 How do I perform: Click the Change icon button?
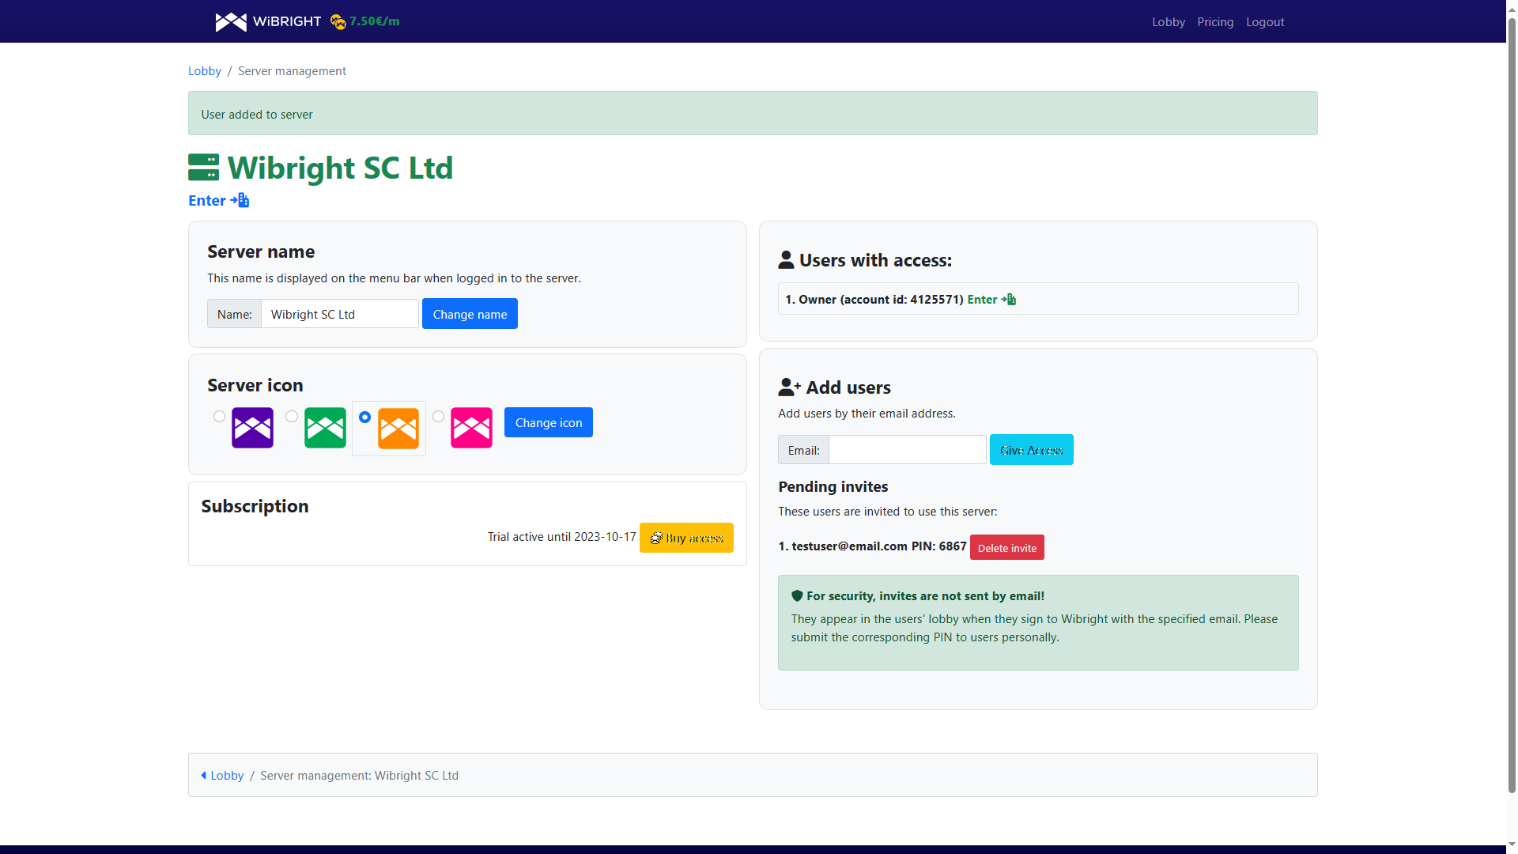tap(549, 422)
